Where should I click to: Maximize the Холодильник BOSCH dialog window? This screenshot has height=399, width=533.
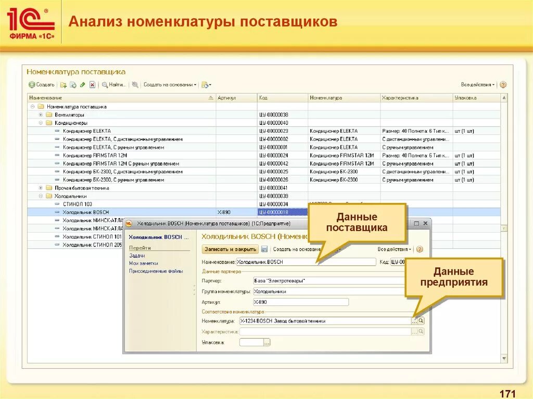pyautogui.click(x=416, y=224)
